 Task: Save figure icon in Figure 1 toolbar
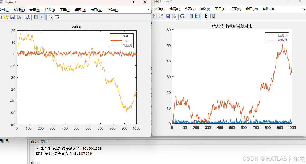click(12, 17)
